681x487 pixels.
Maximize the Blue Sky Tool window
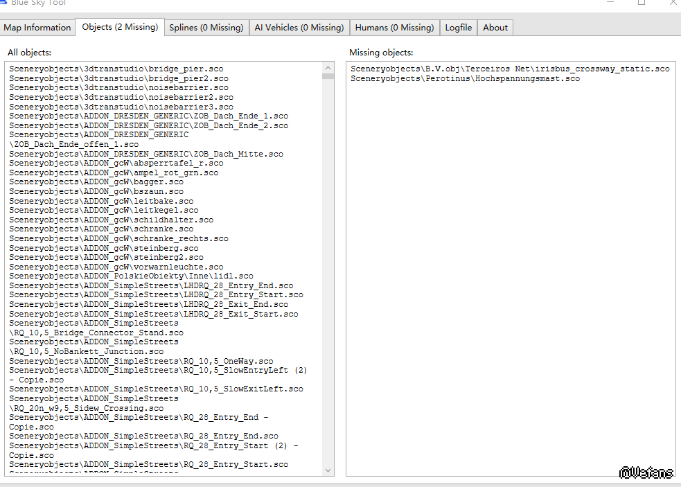pos(642,2)
